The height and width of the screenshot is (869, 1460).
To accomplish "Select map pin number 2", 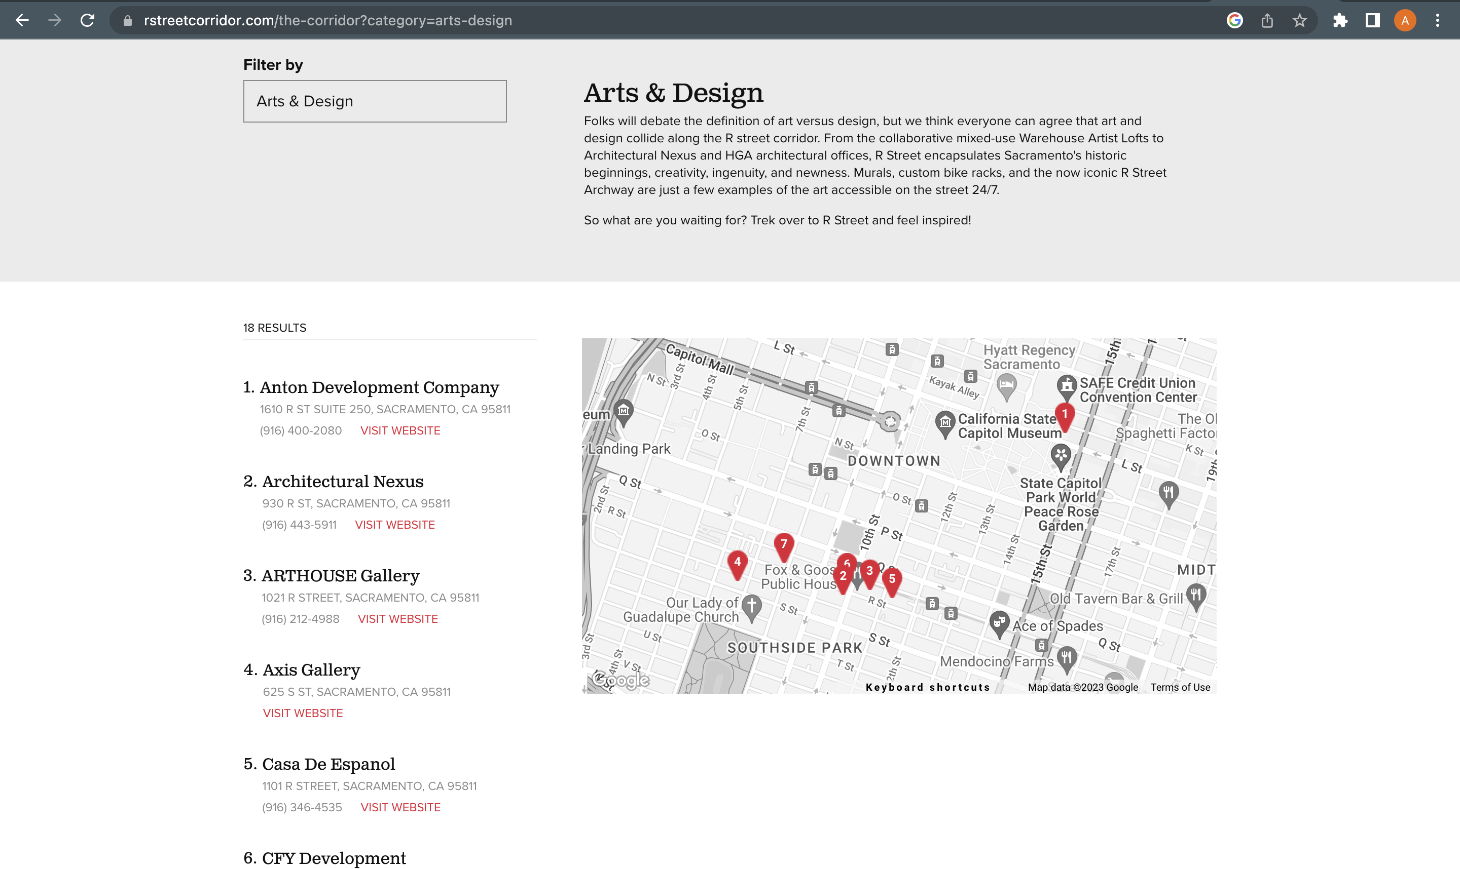I will [x=843, y=578].
